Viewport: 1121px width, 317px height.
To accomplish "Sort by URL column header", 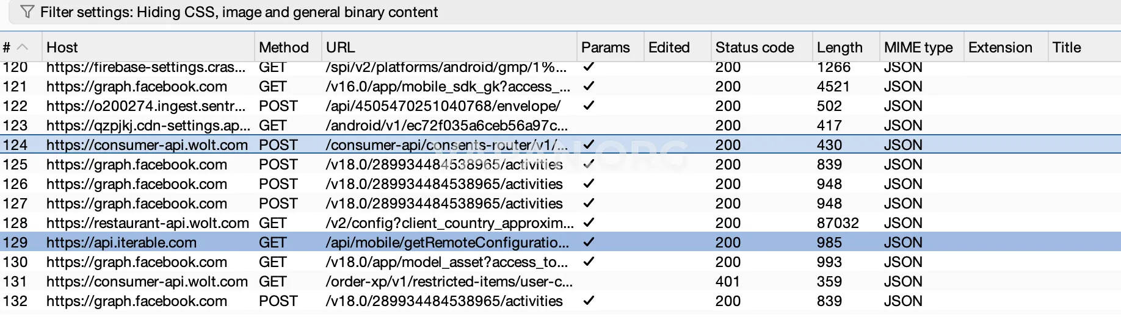I will (449, 48).
